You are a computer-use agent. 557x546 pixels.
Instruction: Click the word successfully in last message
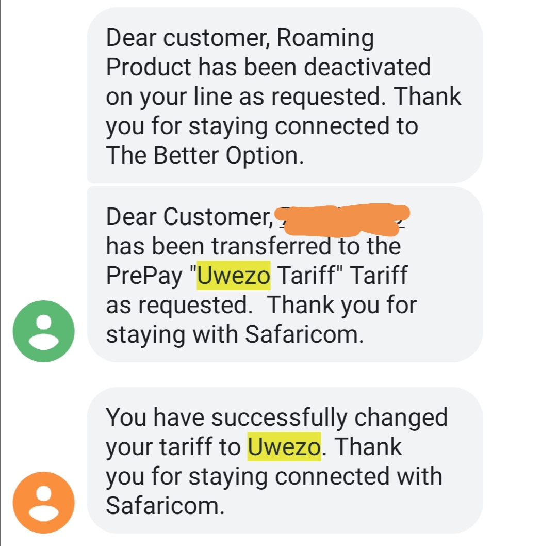pyautogui.click(x=279, y=418)
